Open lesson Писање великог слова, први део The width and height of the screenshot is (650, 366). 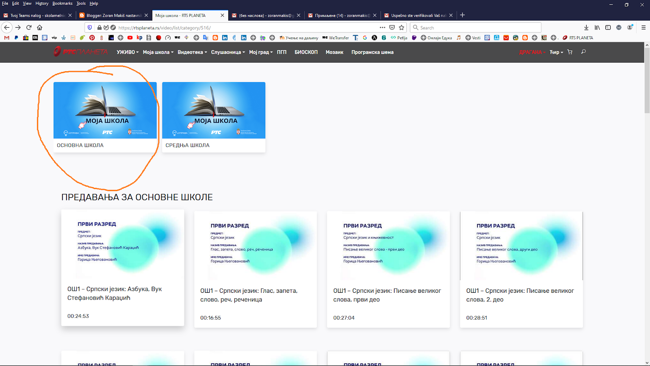coord(388,269)
